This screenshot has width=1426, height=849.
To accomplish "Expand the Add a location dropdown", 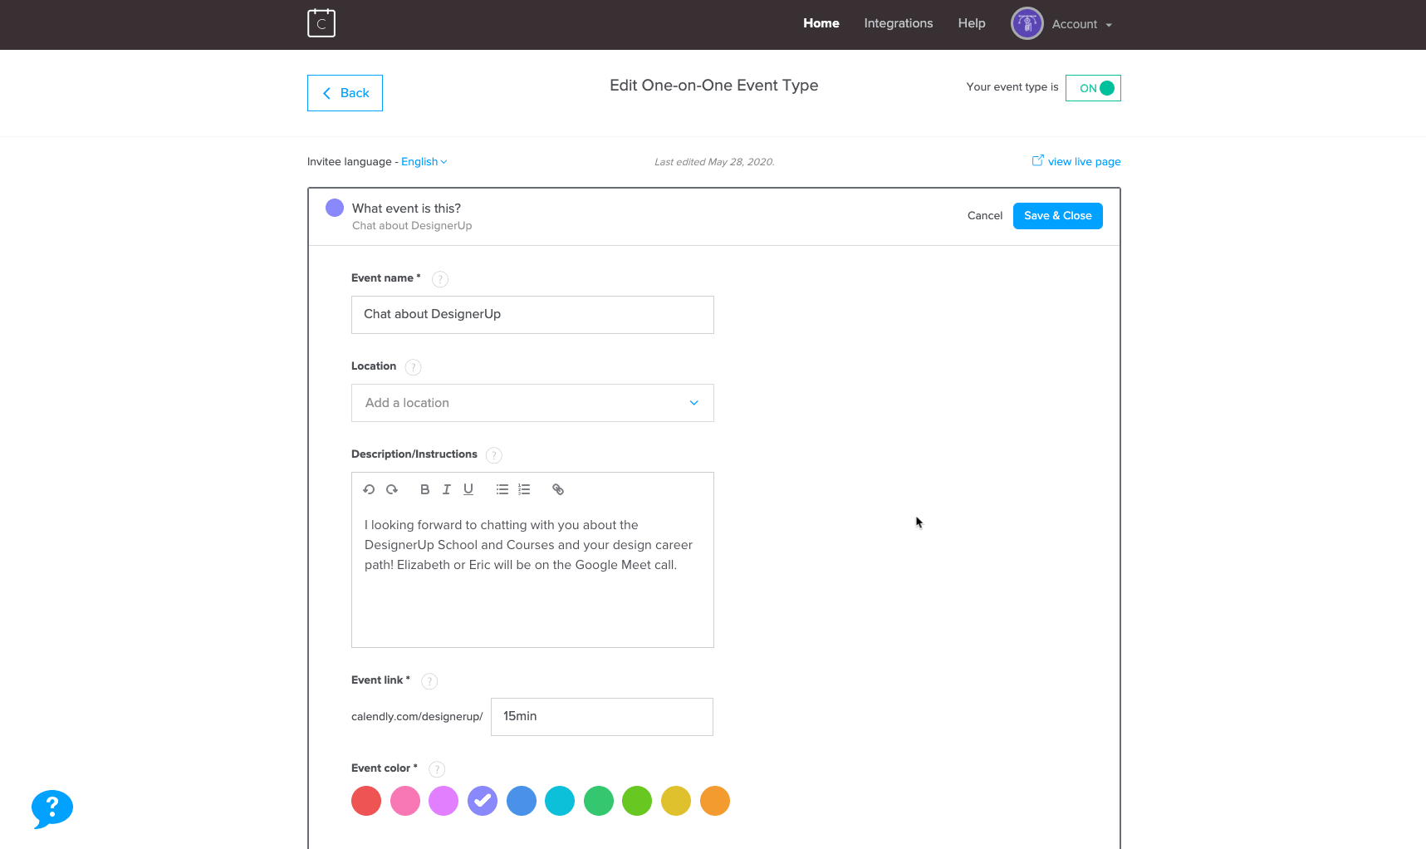I will pos(532,403).
